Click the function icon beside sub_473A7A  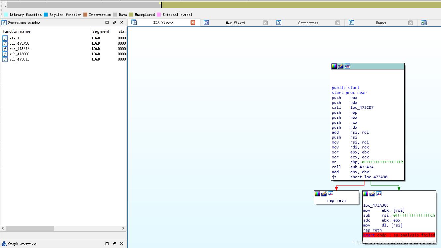5,49
